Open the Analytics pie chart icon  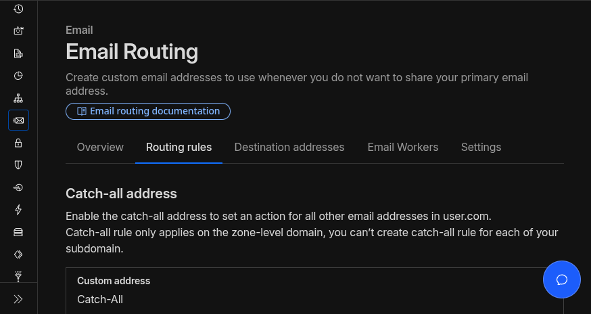pos(18,76)
